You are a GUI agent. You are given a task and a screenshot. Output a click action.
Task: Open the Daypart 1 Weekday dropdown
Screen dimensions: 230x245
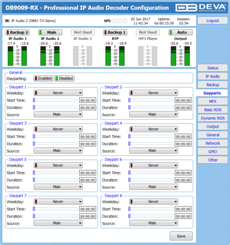click(x=58, y=93)
